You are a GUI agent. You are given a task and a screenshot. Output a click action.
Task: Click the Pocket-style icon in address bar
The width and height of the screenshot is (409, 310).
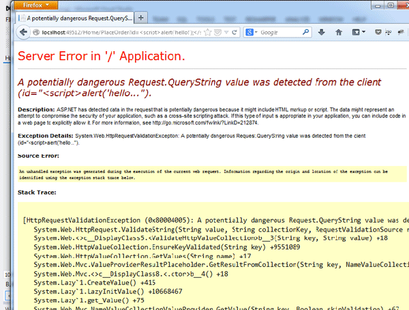(x=217, y=32)
